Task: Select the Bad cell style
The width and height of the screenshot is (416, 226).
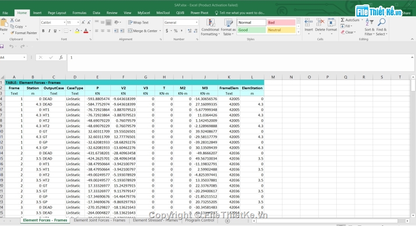Action: tap(281, 23)
